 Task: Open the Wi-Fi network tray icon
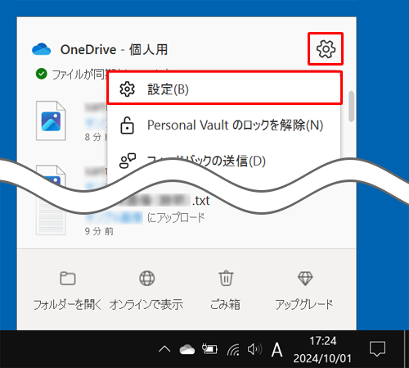[x=233, y=349]
